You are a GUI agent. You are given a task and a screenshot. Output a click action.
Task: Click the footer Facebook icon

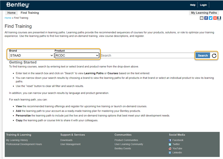(x=170, y=140)
